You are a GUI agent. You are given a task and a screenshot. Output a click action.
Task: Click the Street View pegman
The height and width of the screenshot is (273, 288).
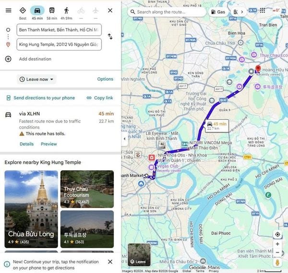point(277,262)
